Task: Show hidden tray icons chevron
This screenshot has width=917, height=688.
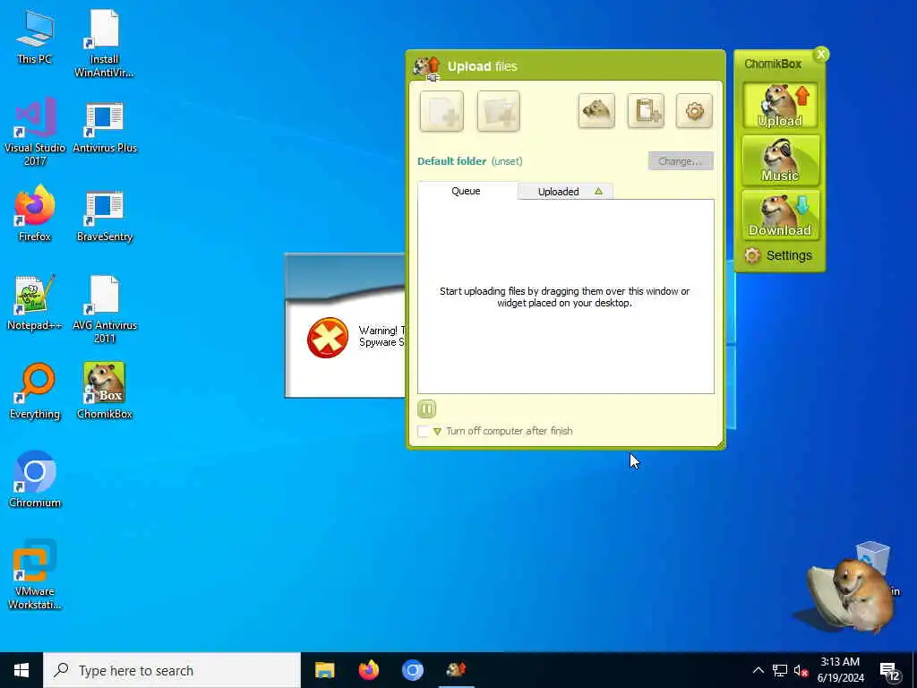Action: point(758,670)
